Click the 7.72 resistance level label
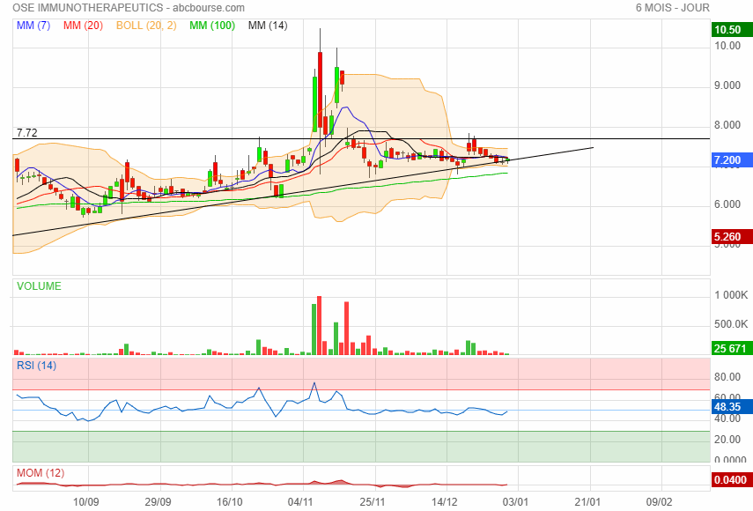 click(27, 133)
